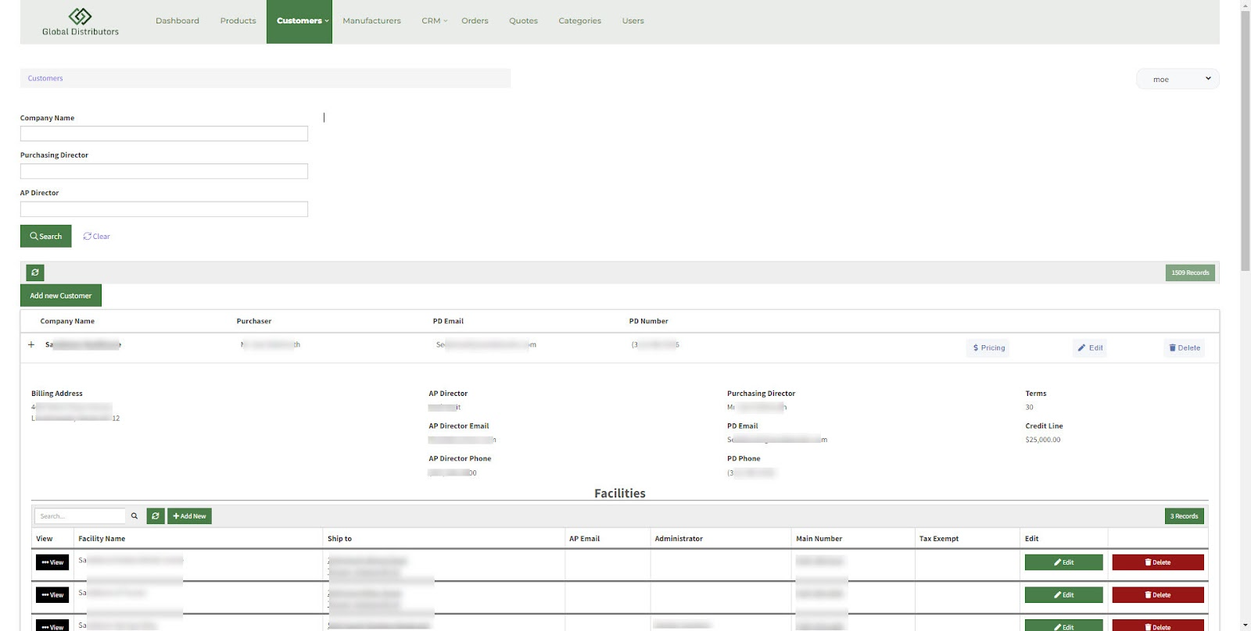Toggle the customer row plus expander
This screenshot has width=1251, height=631.
[31, 344]
